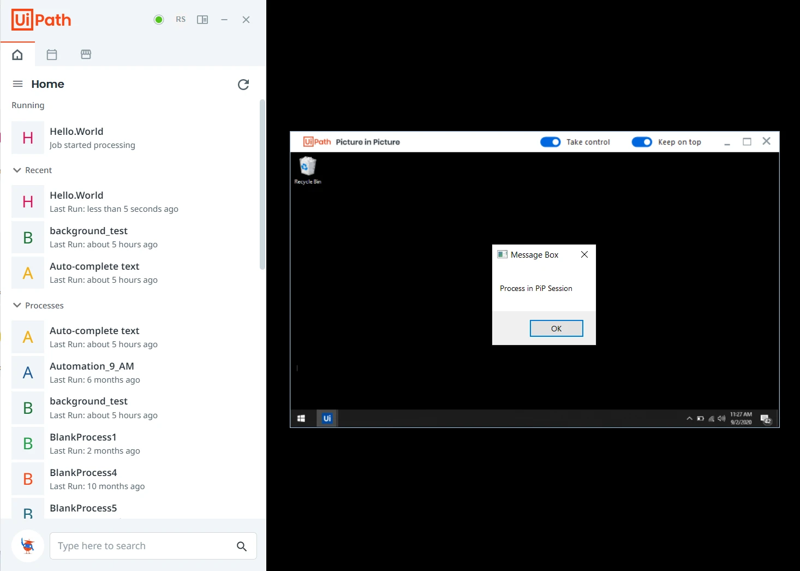Open the notification action center icon
This screenshot has height=571, width=800.
(767, 419)
